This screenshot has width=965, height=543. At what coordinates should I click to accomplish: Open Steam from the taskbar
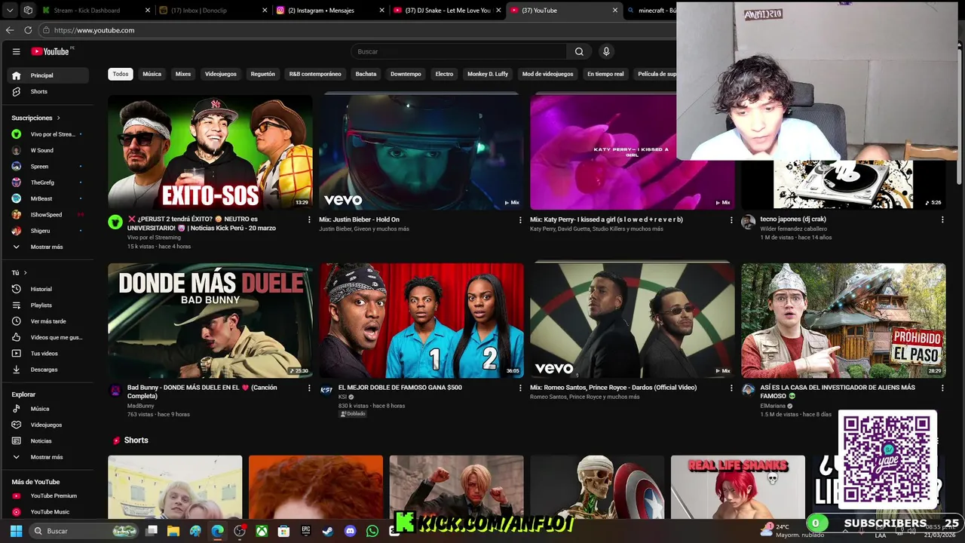tap(328, 531)
